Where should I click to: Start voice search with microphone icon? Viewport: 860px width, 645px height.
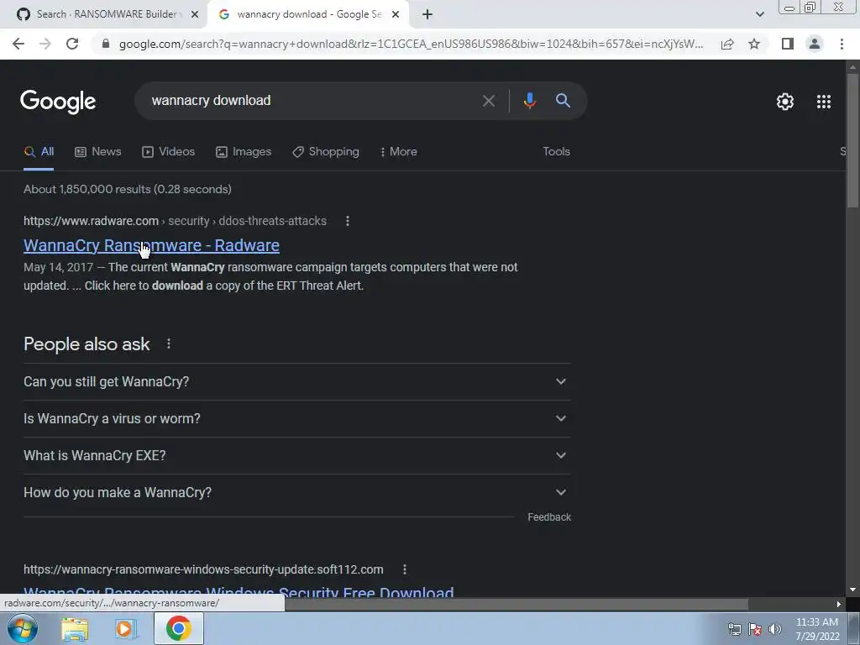(529, 101)
